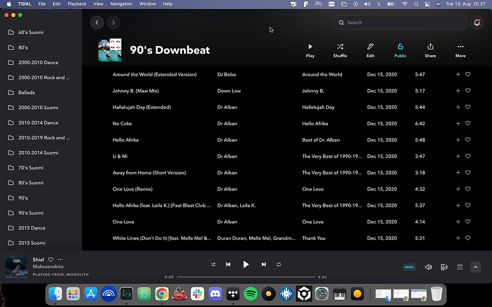Image resolution: width=492 pixels, height=307 pixels.
Task: Toggle shuffle in the playback bar
Action: coord(213,264)
